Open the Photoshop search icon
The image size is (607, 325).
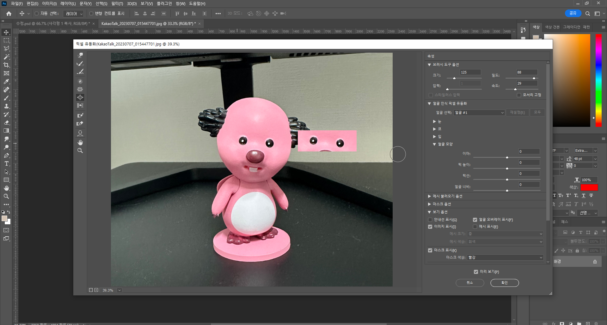tap(587, 14)
